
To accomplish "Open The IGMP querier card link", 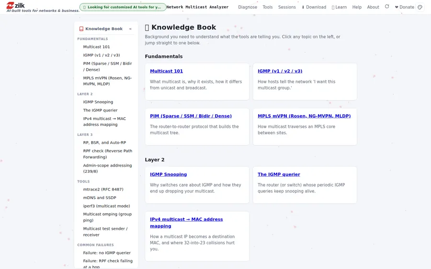I will pyautogui.click(x=279, y=174).
